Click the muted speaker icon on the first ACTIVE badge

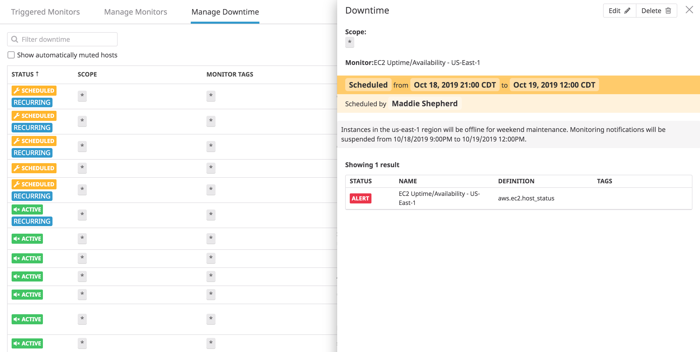coord(17,209)
